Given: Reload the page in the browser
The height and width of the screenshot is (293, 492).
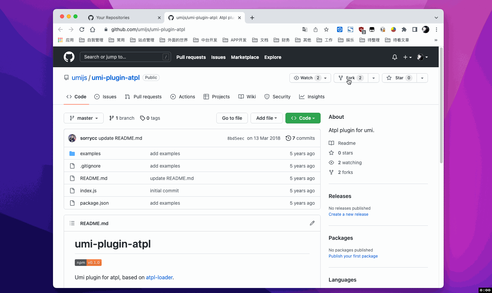Looking at the screenshot, I should (x=82, y=29).
